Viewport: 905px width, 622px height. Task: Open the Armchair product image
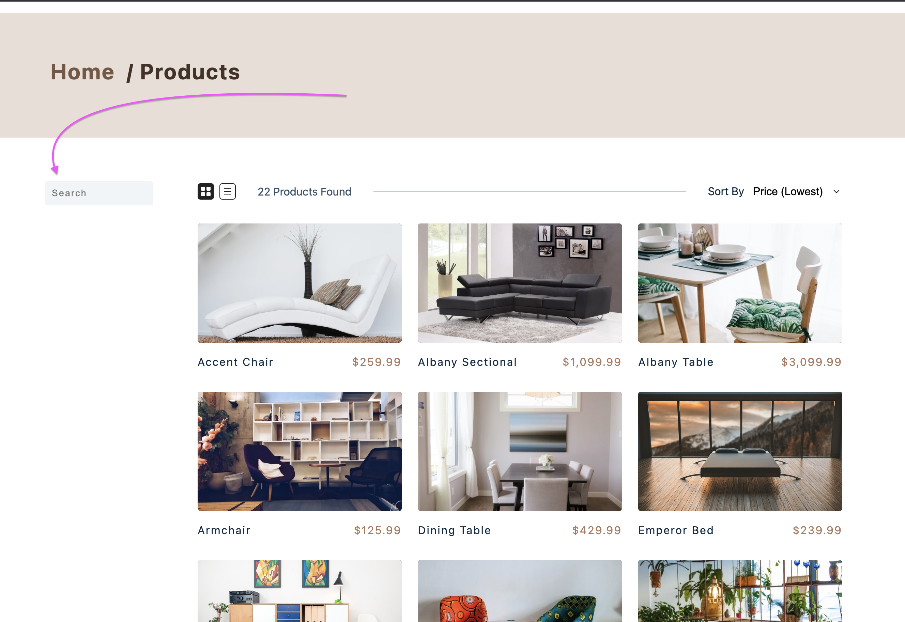[x=299, y=451]
